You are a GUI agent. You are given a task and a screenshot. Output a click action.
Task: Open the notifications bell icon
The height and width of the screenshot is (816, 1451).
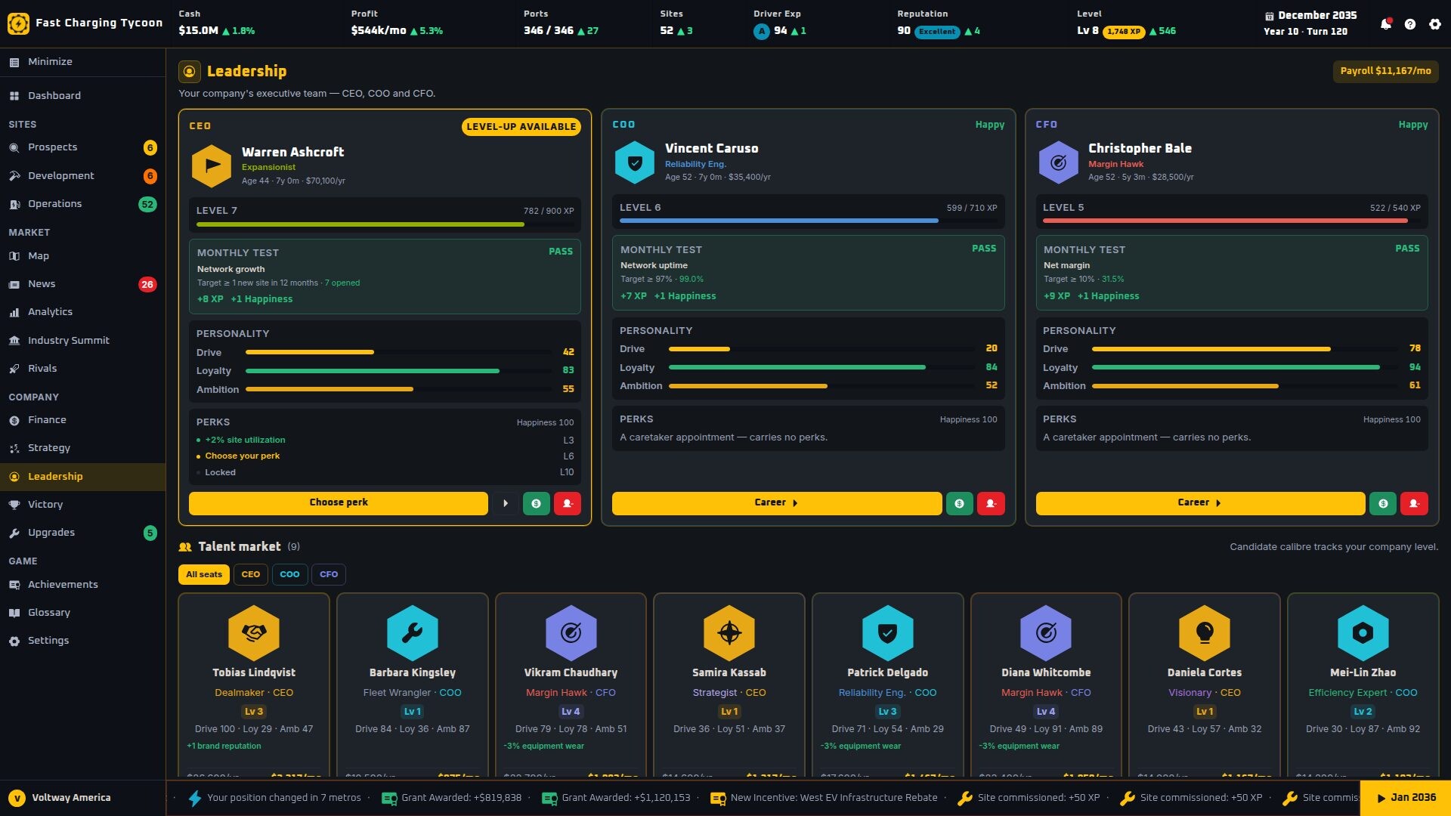click(x=1386, y=24)
